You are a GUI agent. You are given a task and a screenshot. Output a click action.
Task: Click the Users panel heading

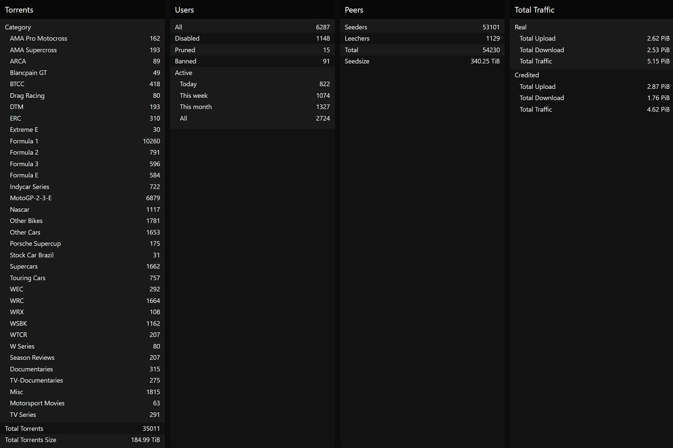click(185, 10)
